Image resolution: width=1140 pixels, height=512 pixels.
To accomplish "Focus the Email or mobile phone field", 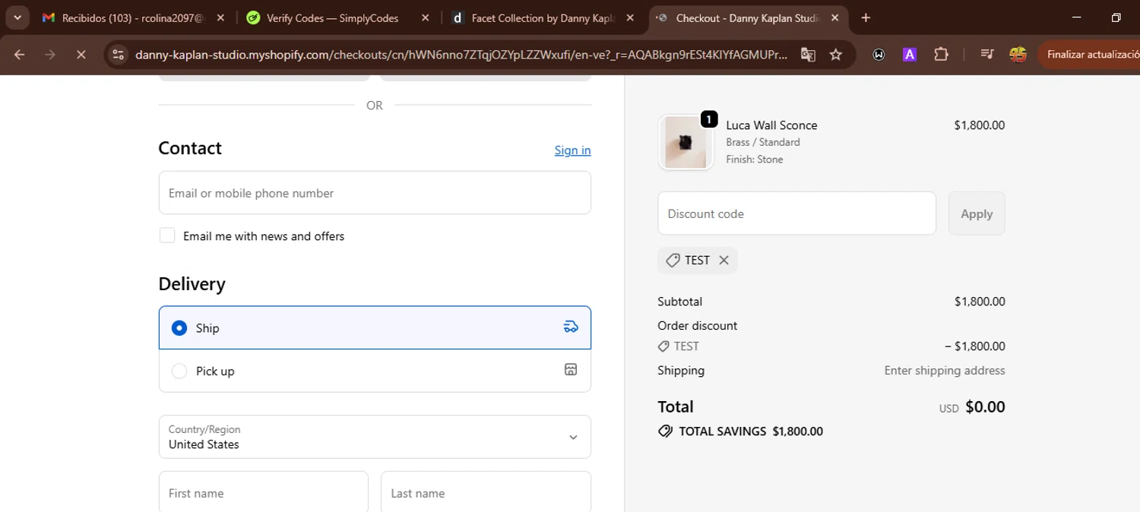I will (x=375, y=193).
